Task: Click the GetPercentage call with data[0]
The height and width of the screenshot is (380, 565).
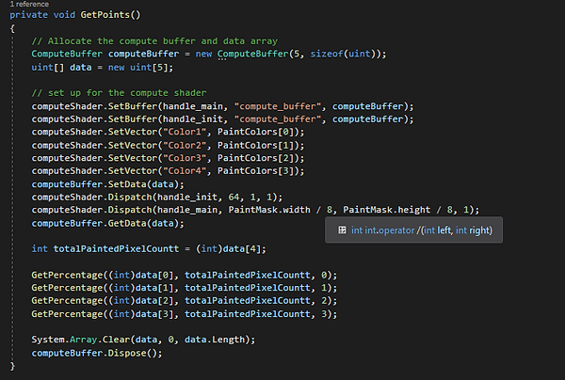Action: 185,276
